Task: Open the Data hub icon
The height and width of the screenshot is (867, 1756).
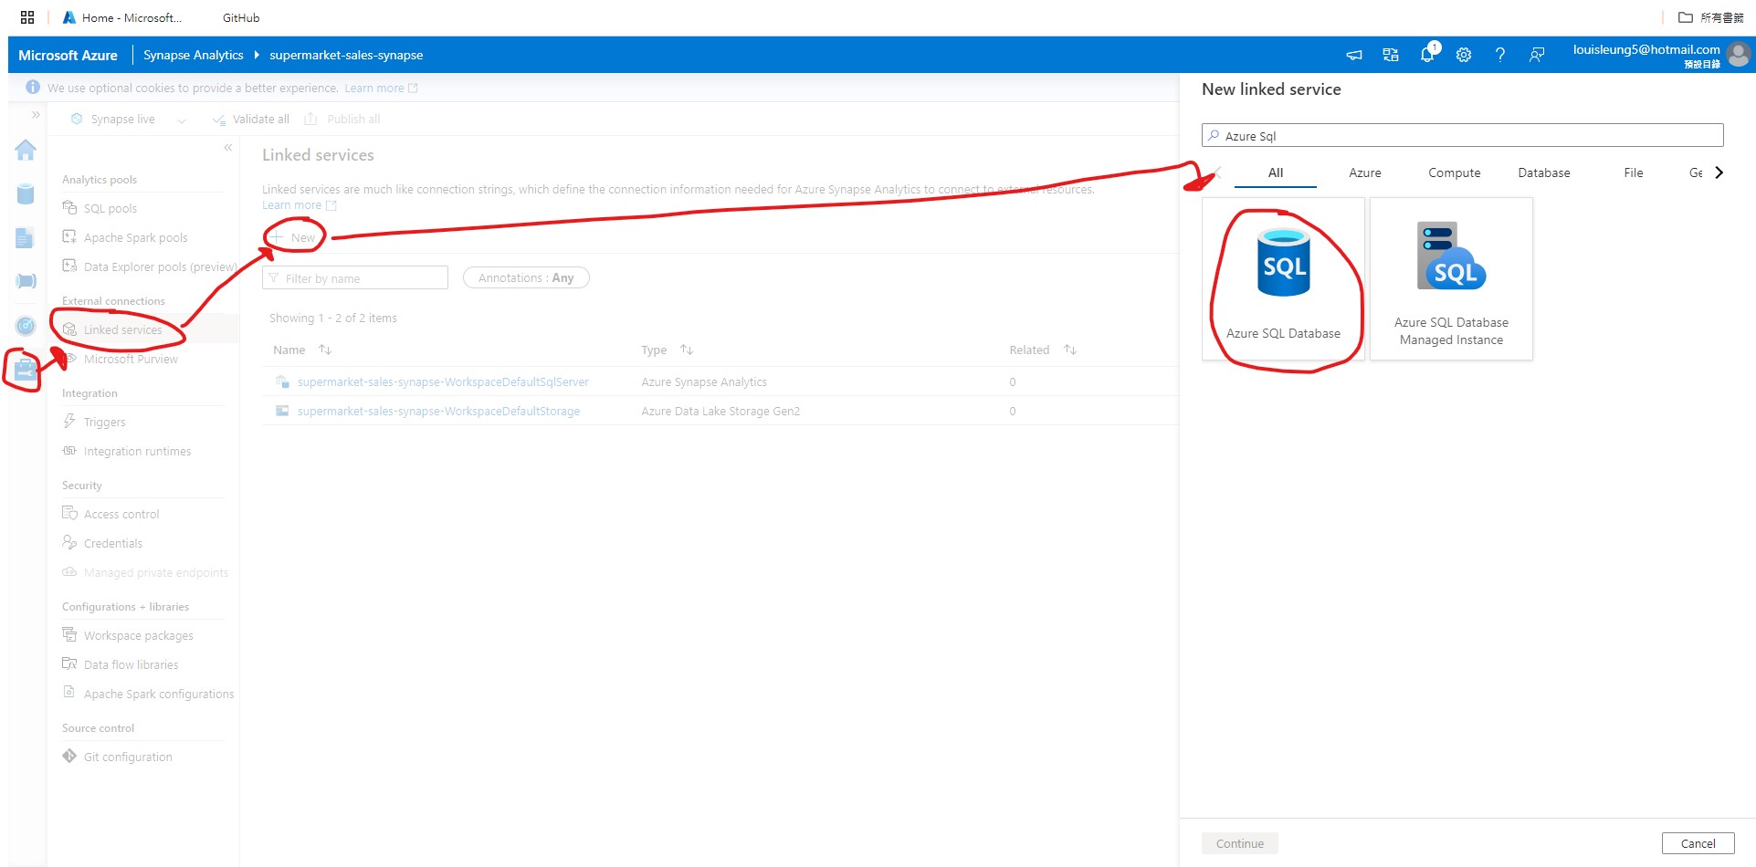Action: click(x=26, y=193)
